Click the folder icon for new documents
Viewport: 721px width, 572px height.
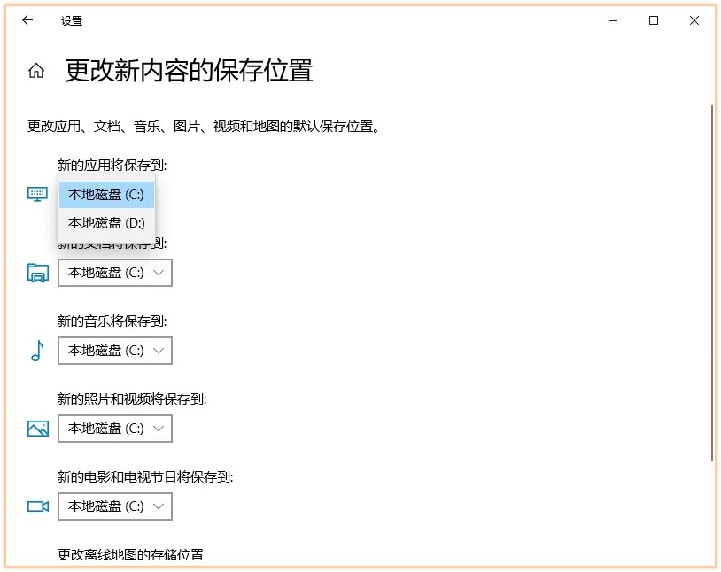pyautogui.click(x=36, y=273)
